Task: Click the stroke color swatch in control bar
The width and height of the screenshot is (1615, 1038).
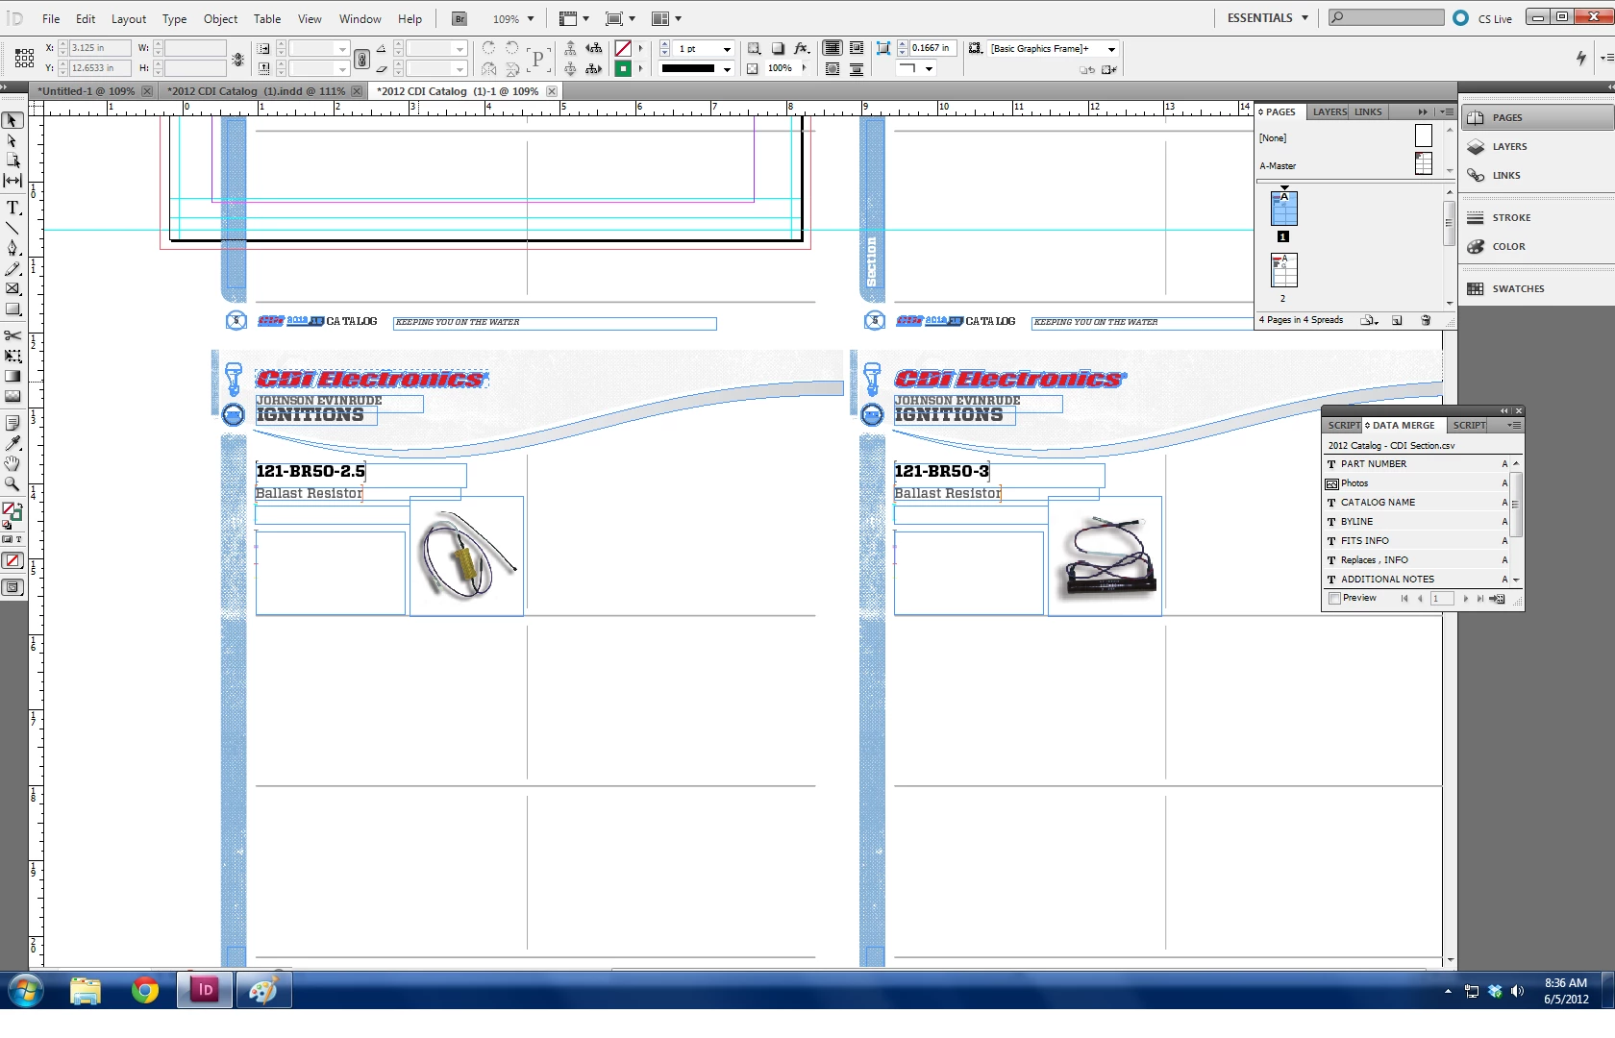Action: tap(623, 48)
